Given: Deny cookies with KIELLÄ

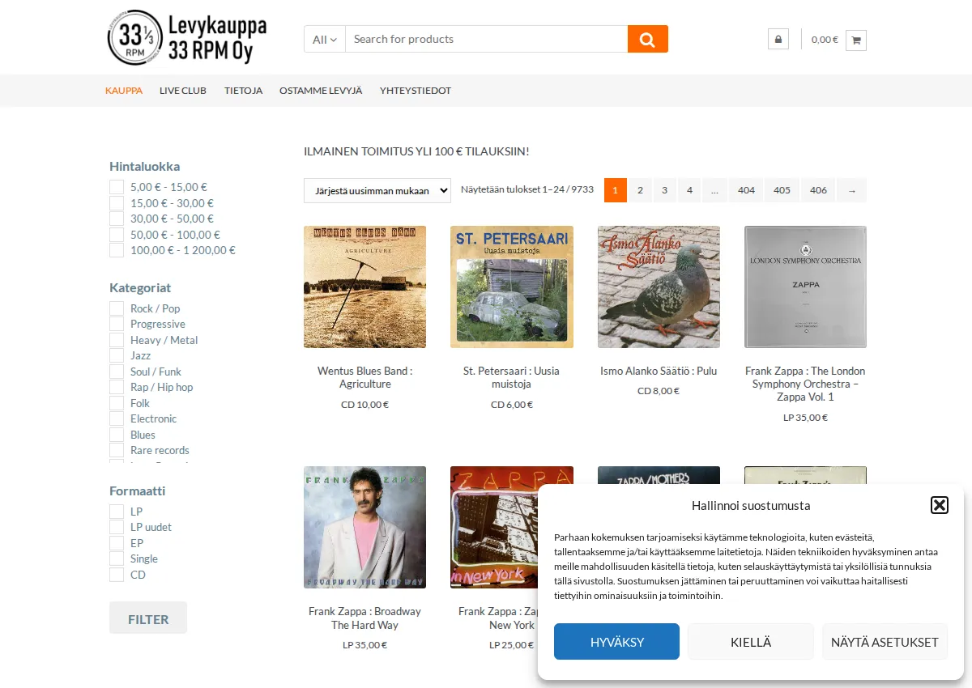Looking at the screenshot, I should pyautogui.click(x=751, y=642).
